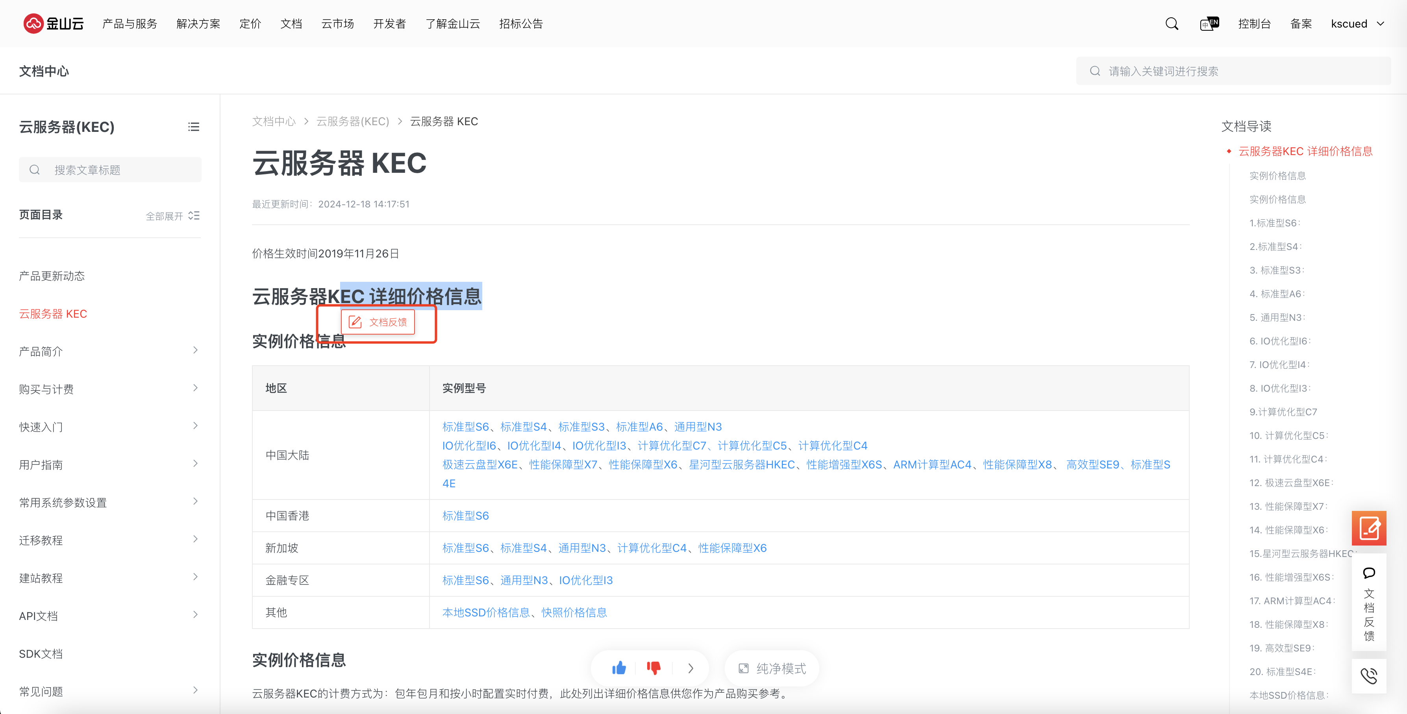
Task: Open the 定价 menu item
Action: pyautogui.click(x=250, y=24)
